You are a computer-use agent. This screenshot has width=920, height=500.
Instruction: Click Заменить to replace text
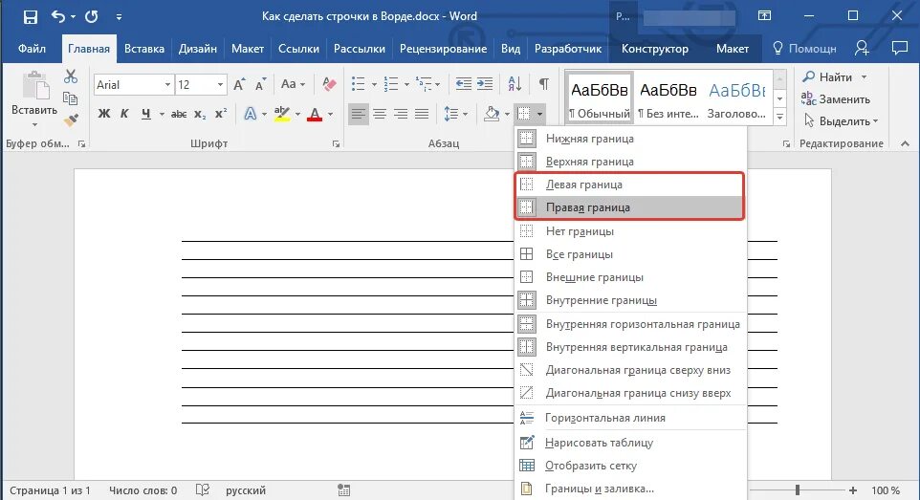pyautogui.click(x=836, y=99)
